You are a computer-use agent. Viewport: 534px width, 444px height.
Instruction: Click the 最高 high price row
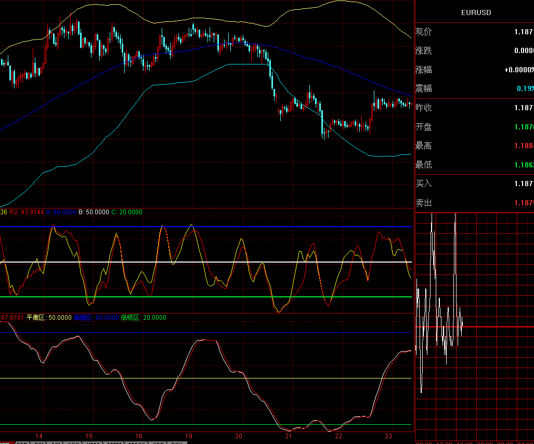(x=474, y=146)
